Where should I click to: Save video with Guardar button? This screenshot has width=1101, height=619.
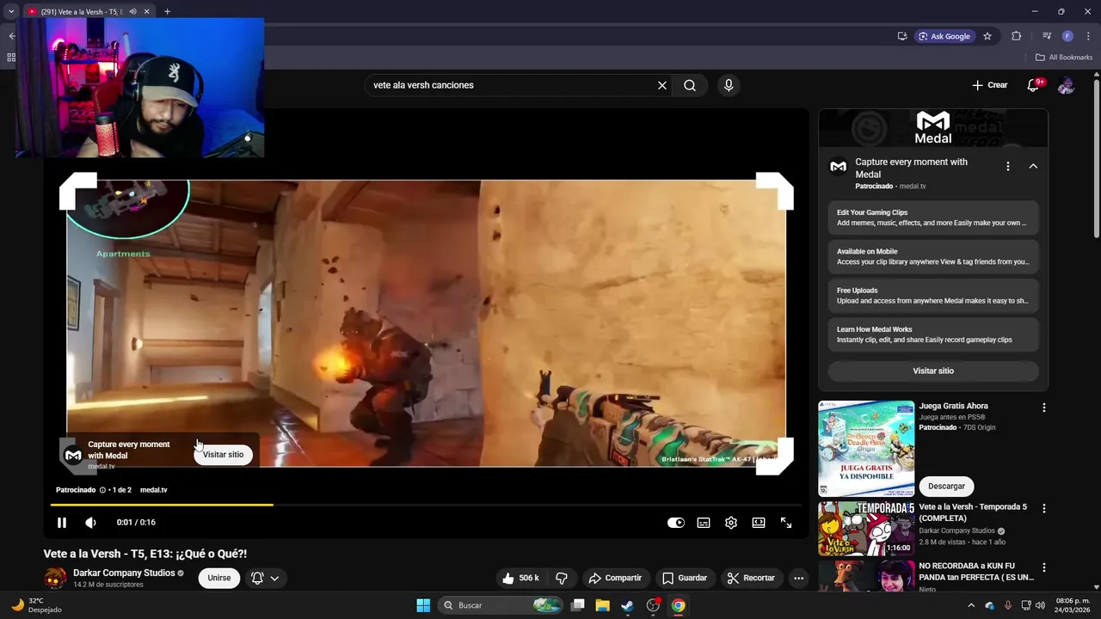pos(685,578)
